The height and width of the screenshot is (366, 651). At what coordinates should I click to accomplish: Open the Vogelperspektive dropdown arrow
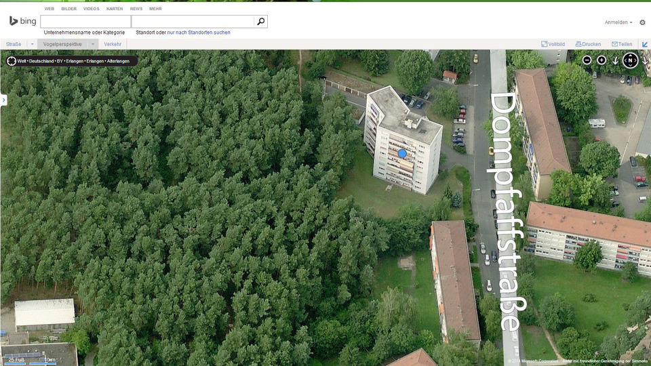pos(92,44)
